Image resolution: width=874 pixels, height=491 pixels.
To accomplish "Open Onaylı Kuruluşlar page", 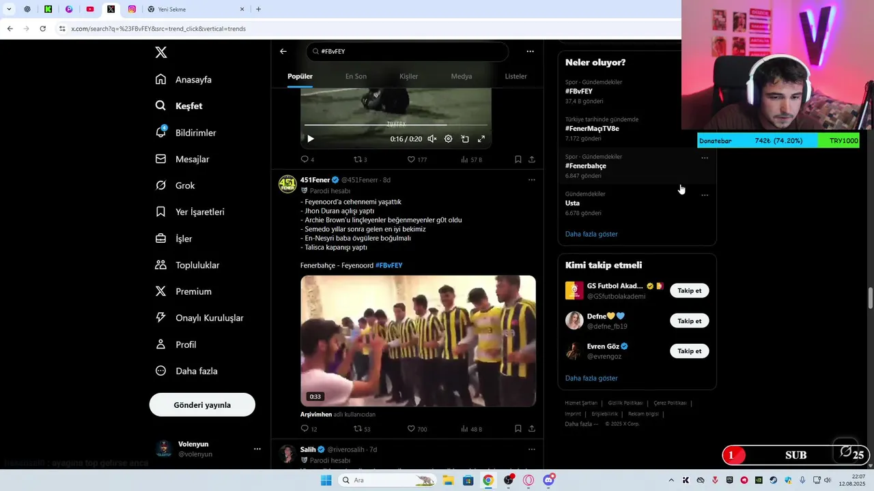I will (x=199, y=318).
